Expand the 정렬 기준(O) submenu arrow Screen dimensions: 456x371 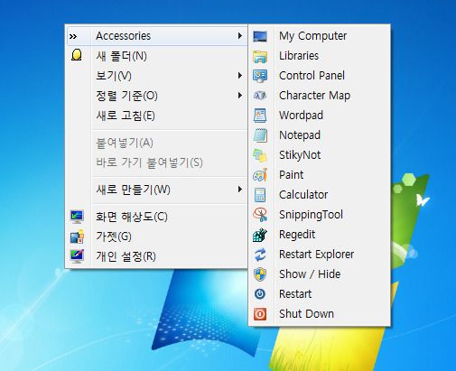tap(240, 96)
